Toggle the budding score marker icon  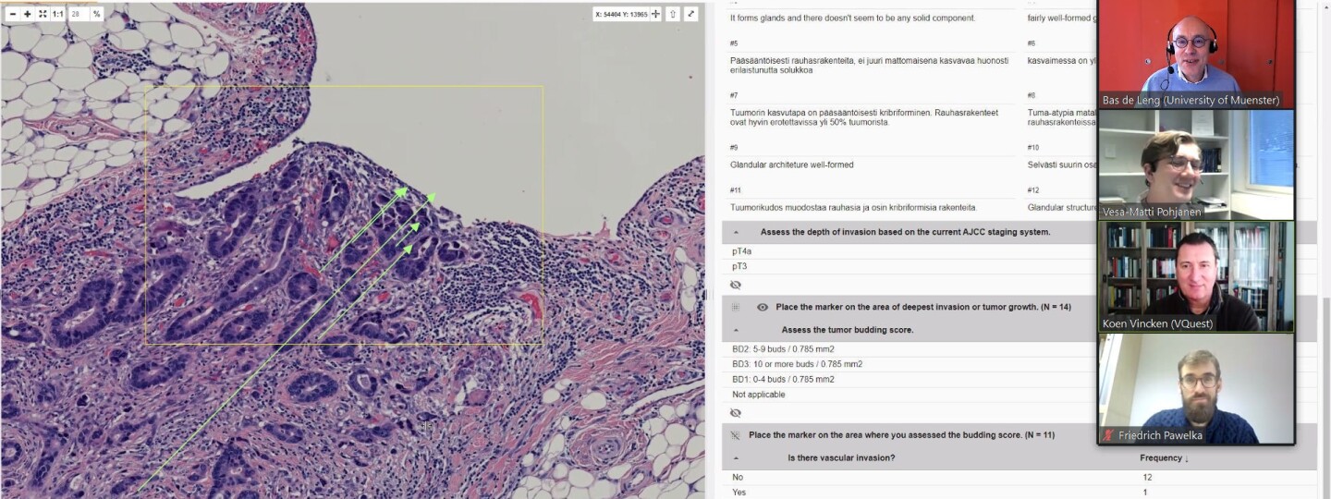(736, 435)
